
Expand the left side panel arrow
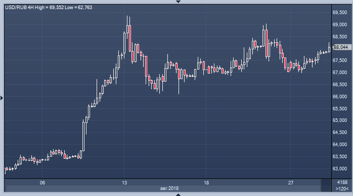pos(2,98)
